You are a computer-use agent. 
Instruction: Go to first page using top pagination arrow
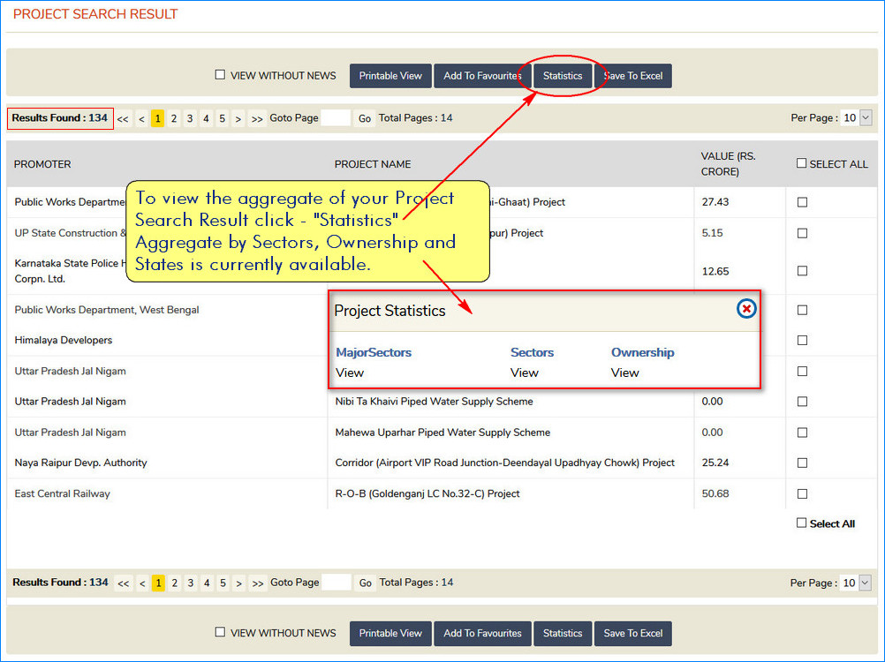click(123, 119)
